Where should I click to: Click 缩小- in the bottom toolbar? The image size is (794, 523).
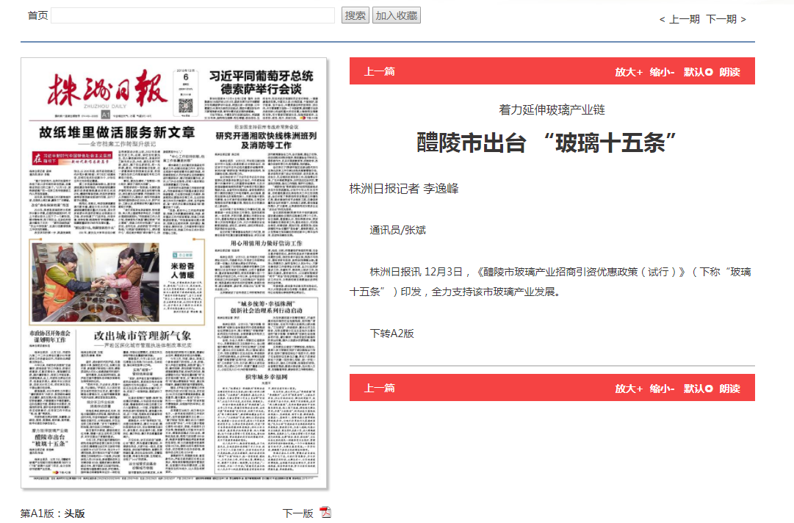click(x=662, y=388)
